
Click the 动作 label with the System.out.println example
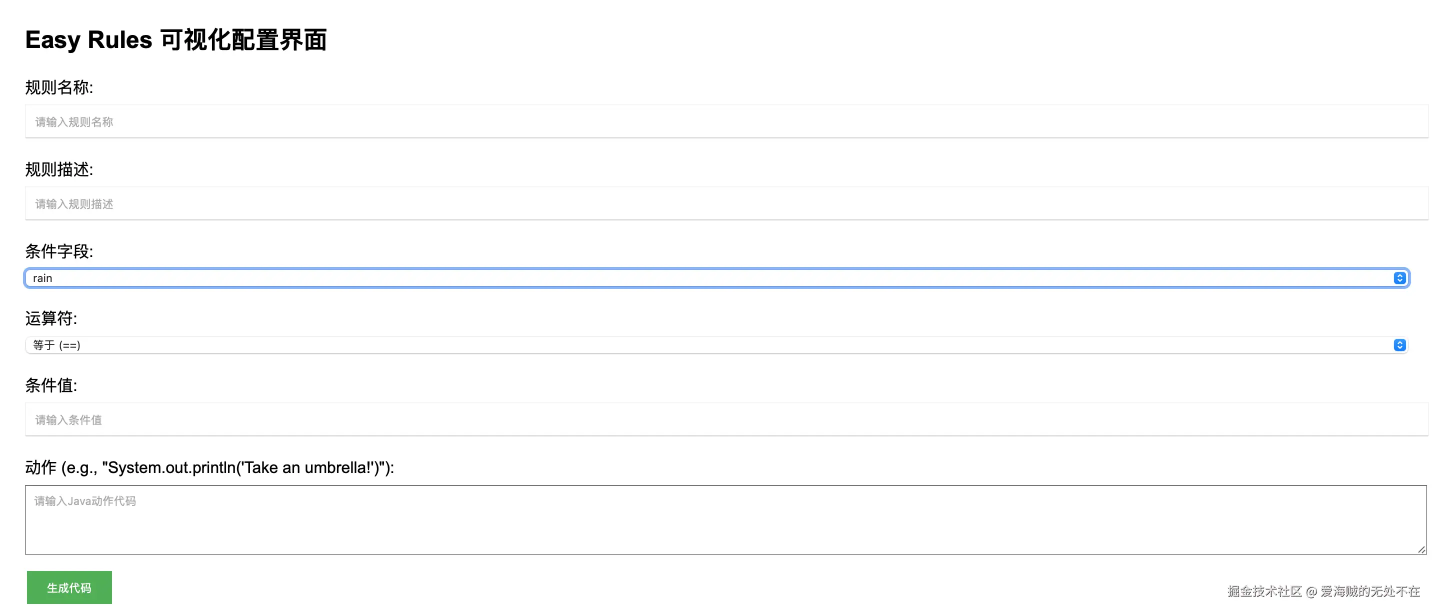click(209, 467)
